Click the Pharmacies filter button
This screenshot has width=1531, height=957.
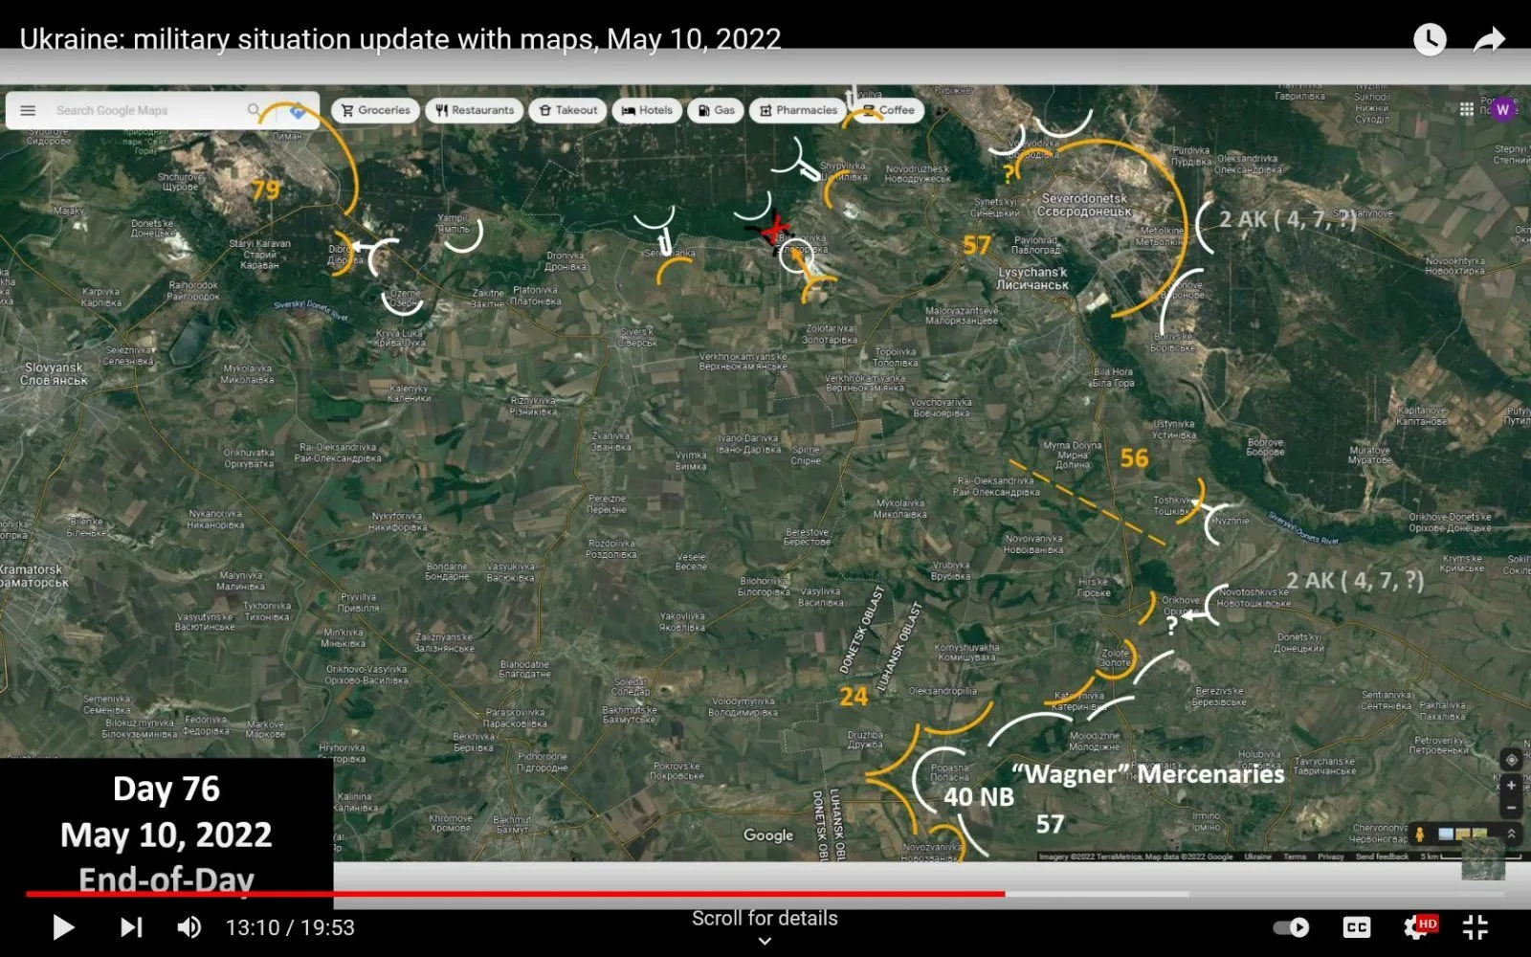click(798, 111)
